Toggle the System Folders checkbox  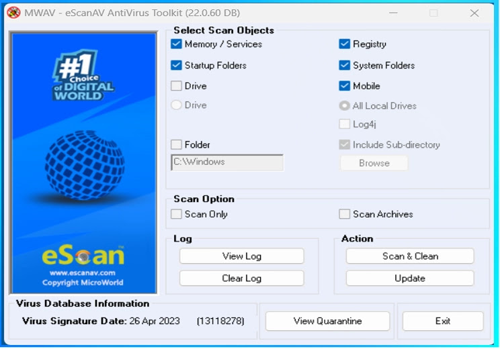344,65
